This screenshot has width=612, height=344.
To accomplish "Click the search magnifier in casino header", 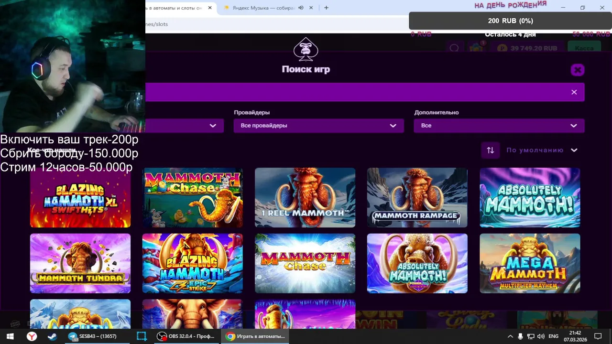I will (x=454, y=48).
